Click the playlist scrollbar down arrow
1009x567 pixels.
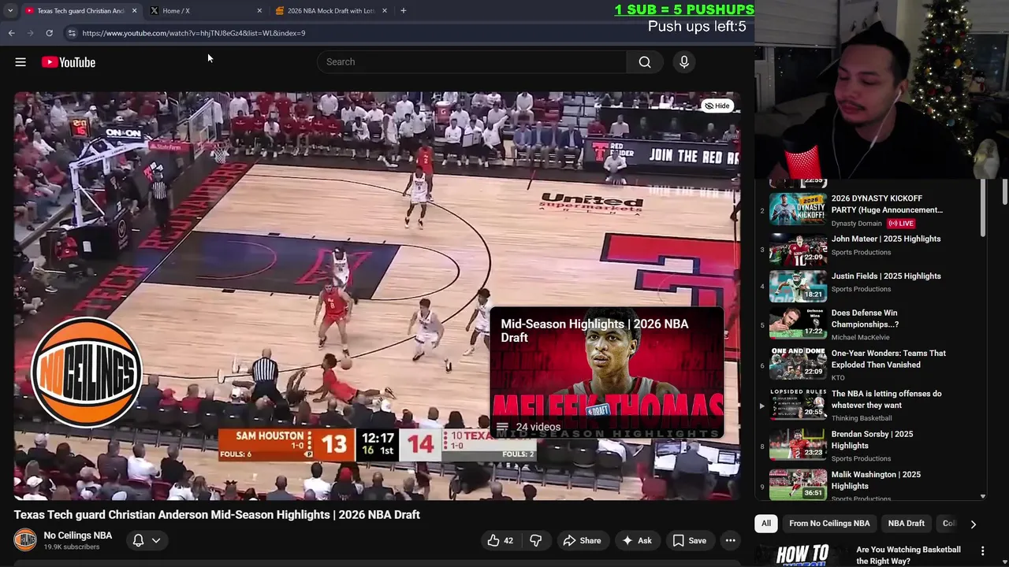[x=983, y=497]
